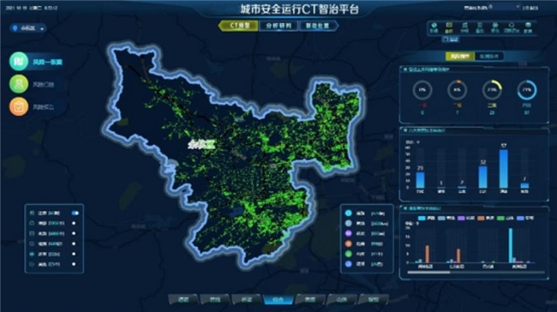Screen dimensions: 557x312
Task: Enable toggle on the second layer row
Action: coord(74,224)
